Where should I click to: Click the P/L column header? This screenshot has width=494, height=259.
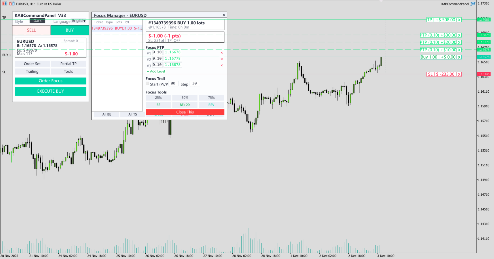(127, 22)
